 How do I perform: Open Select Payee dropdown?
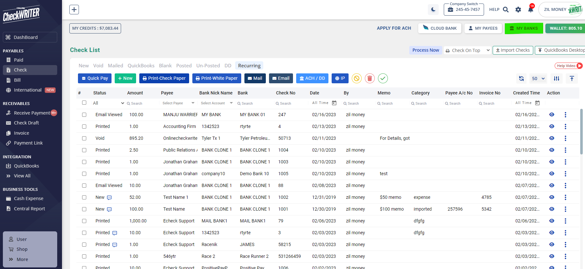click(178, 103)
